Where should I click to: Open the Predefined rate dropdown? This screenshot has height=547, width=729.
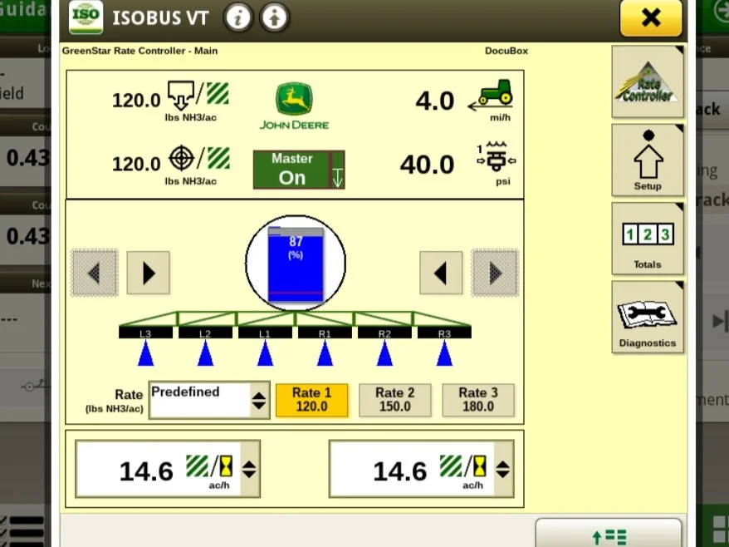[209, 400]
